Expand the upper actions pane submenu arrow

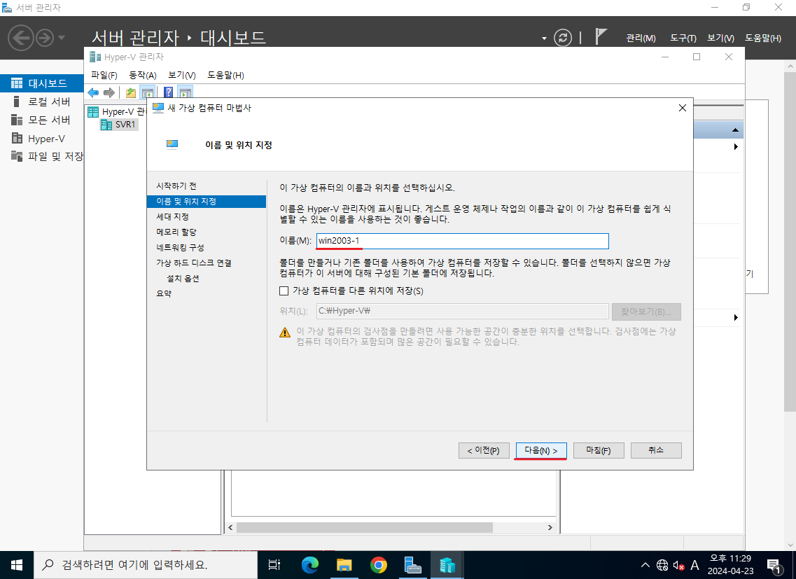pos(736,147)
